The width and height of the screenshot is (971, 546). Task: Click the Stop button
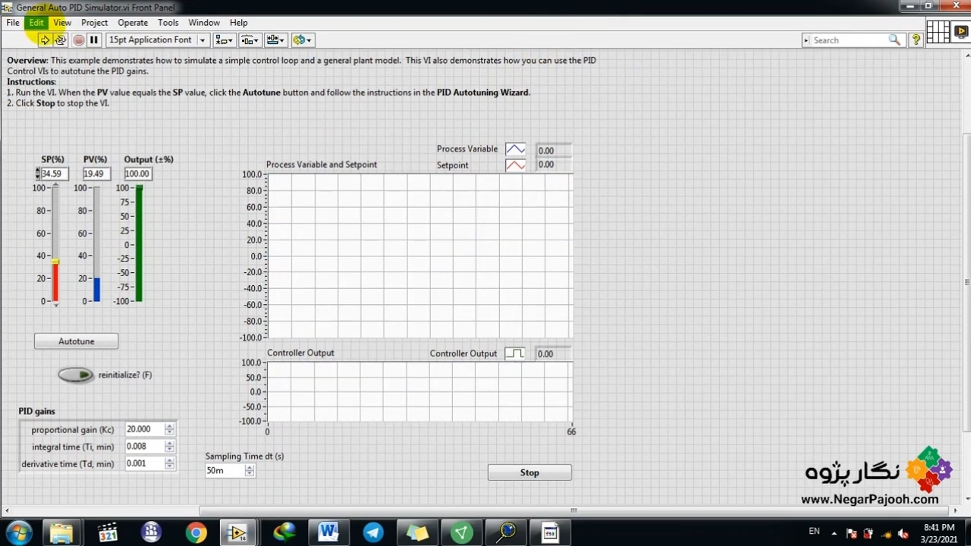tap(529, 472)
